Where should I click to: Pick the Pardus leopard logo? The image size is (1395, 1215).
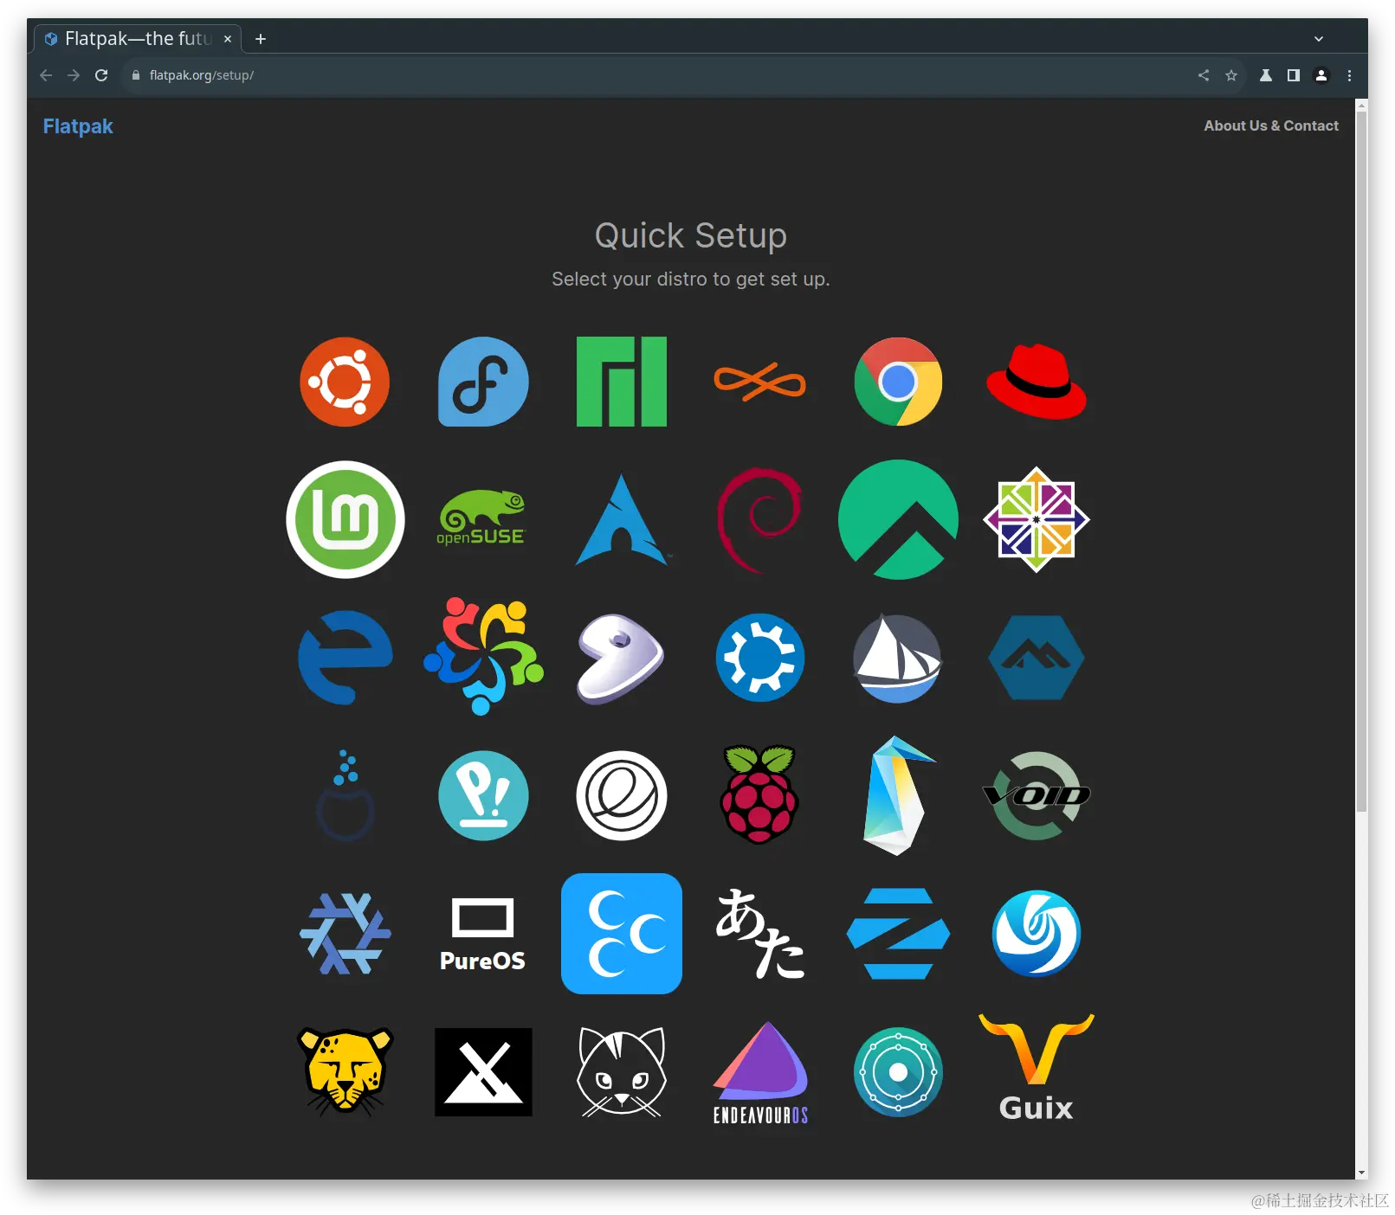coord(346,1072)
